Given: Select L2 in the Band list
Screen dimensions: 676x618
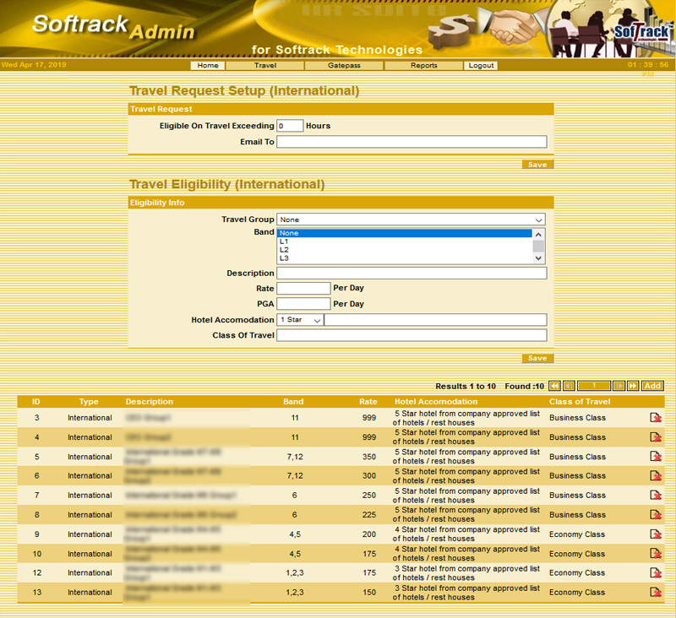Looking at the screenshot, I should 406,250.
